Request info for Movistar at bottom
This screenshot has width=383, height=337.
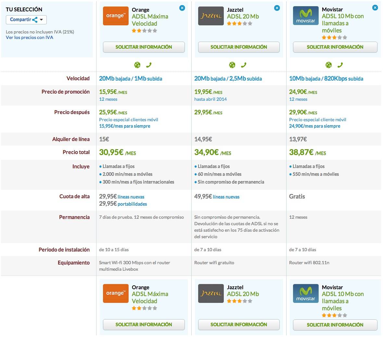pyautogui.click(x=335, y=325)
